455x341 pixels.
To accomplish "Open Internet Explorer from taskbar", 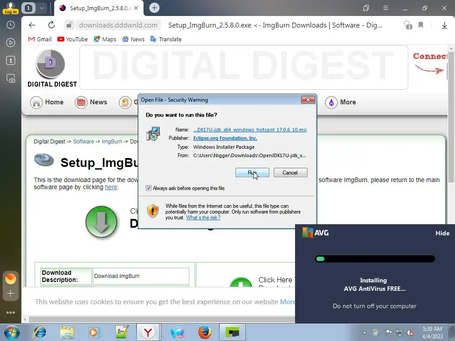I will pos(40,332).
